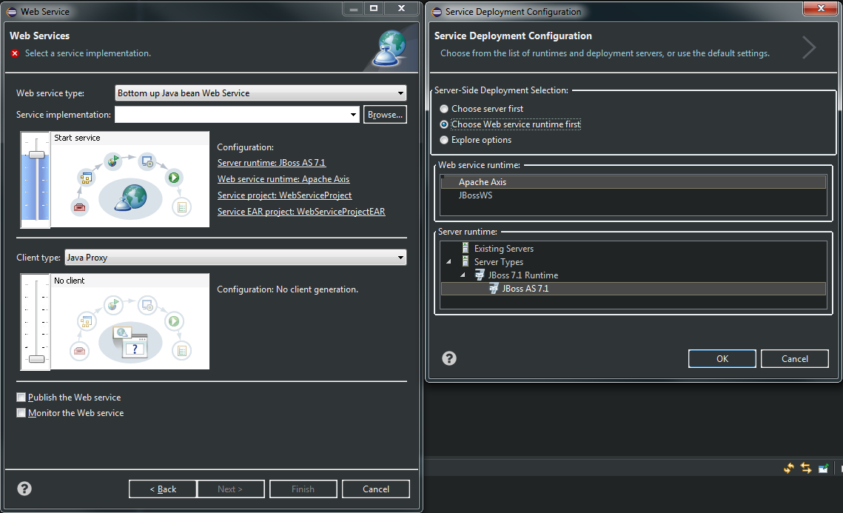Viewport: 843px width, 513px height.
Task: Click OK in Service Deployment Configuration
Action: (x=722, y=359)
